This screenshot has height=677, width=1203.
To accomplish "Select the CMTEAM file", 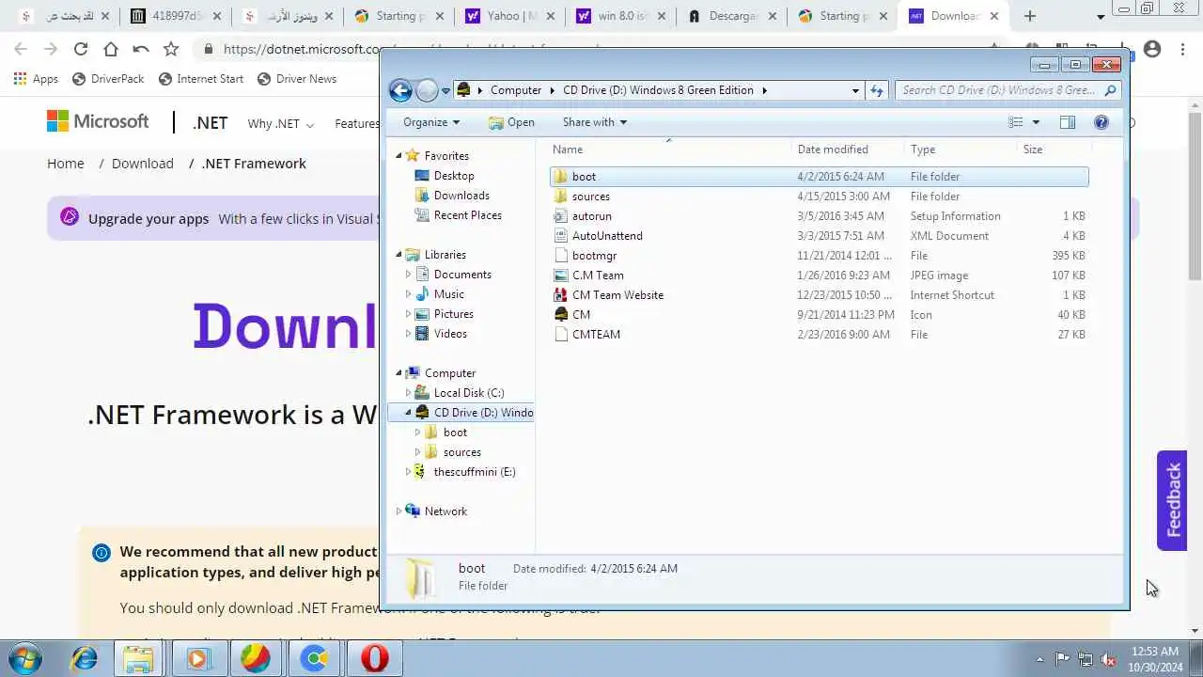I will coord(596,335).
